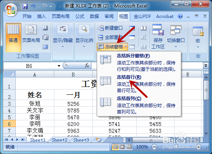212x154 pixels.
Task: Insert new worksheet tab icon
Action: pos(99,140)
